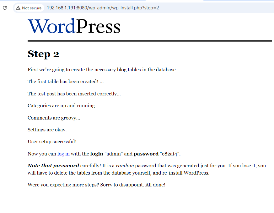This screenshot has height=213, width=274.
Task: Click the browser reload page icon
Action: [x=5, y=8]
